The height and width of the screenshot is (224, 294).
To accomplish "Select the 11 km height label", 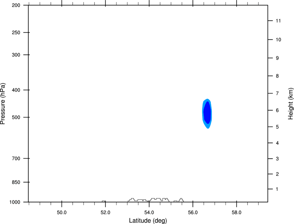I will coord(278,21).
